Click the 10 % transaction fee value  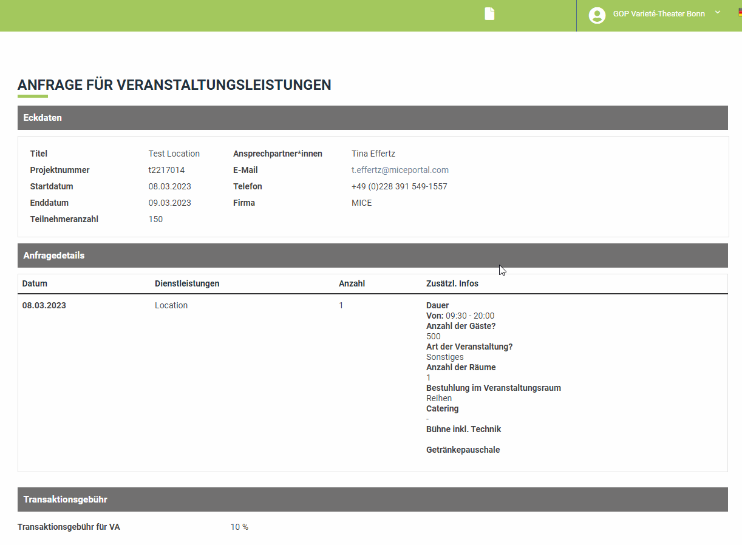point(239,527)
